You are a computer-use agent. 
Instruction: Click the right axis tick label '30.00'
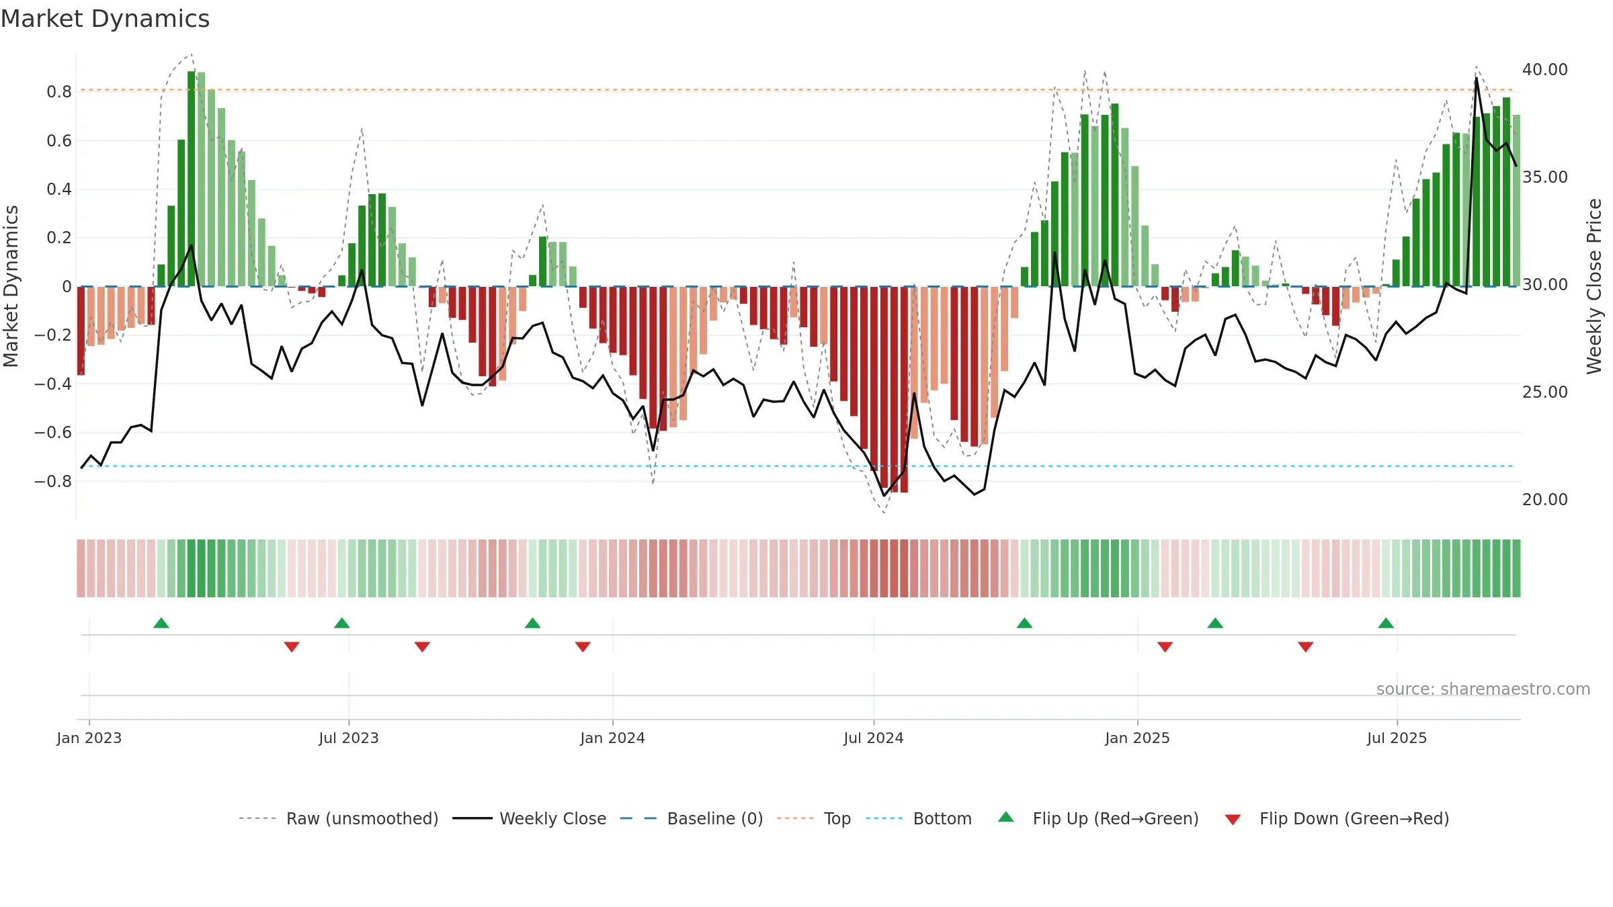(x=1545, y=285)
